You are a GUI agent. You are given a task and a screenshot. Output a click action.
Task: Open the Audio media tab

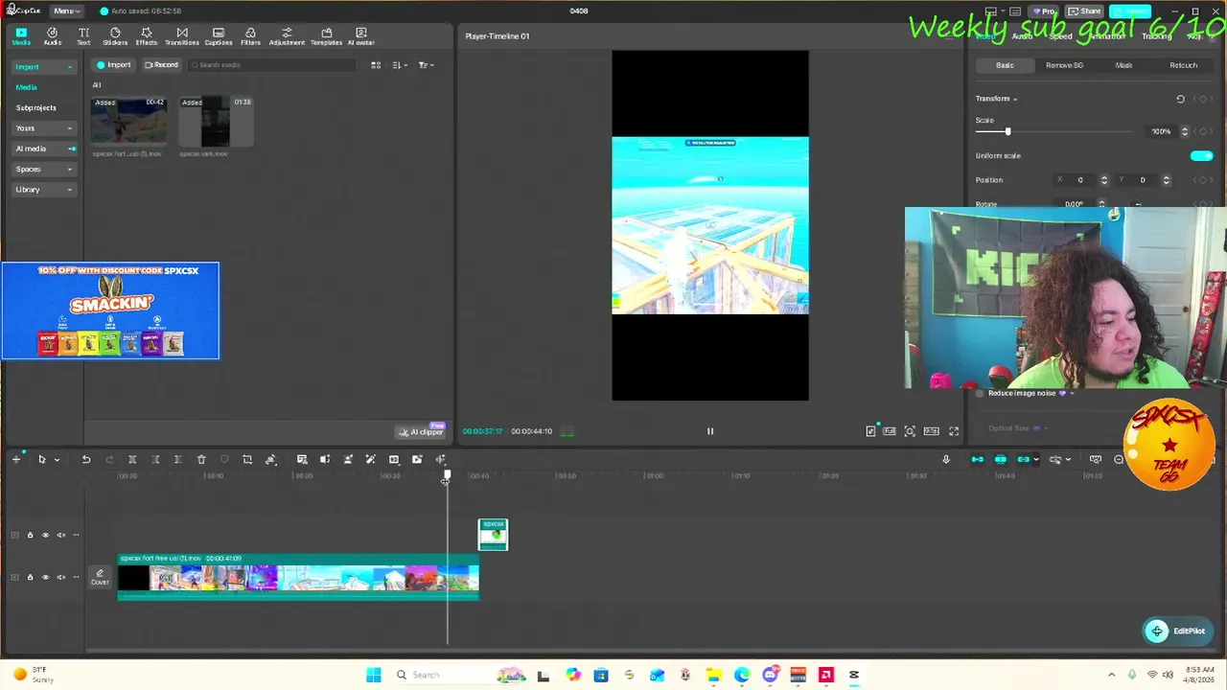pos(53,36)
